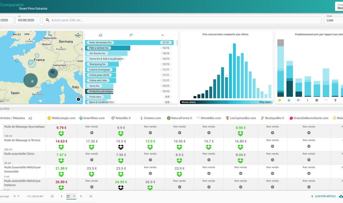Viewport: 343px width, 203px height.
Task: Open Huile de Massage à l'Arnica article
Action: (22, 140)
